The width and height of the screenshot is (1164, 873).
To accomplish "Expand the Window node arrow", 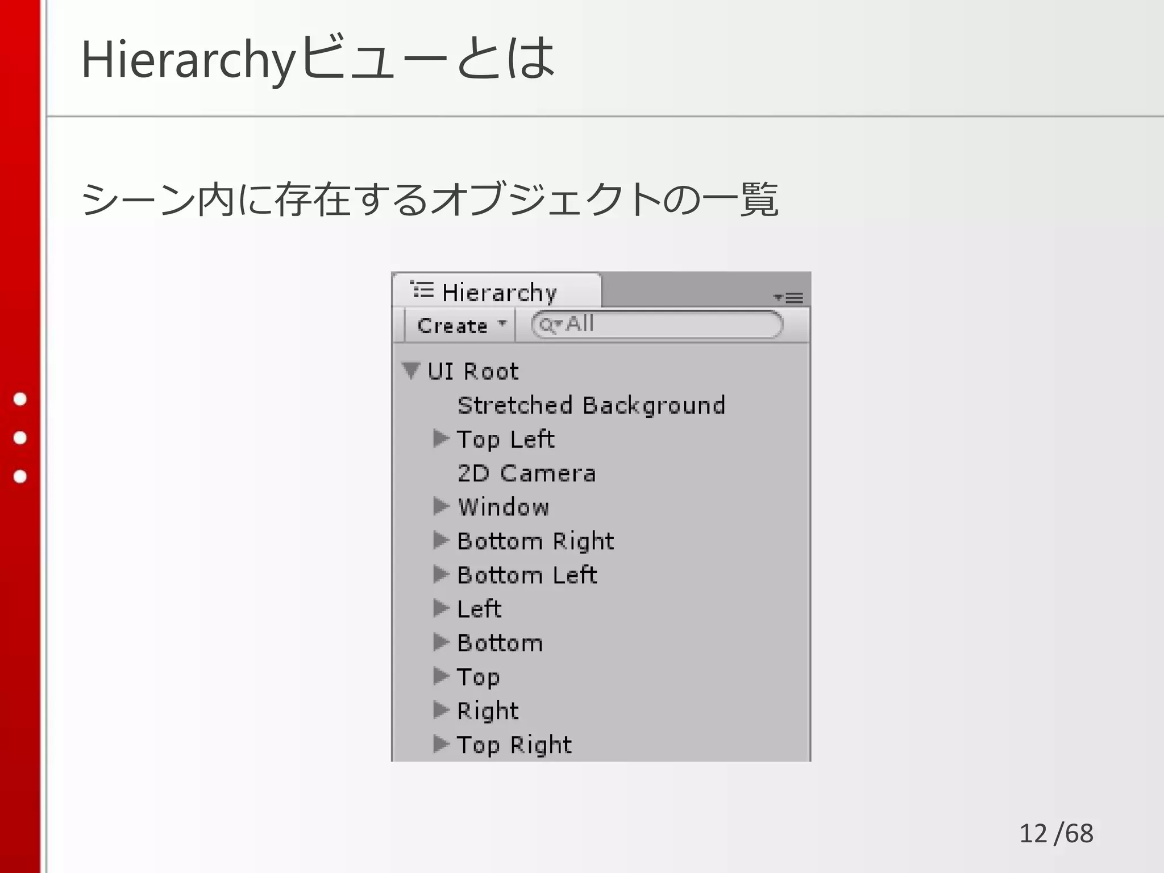I will [x=441, y=506].
